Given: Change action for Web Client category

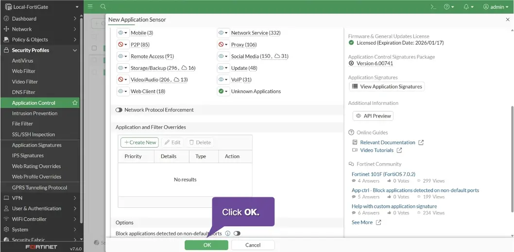Looking at the screenshot, I should (122, 91).
